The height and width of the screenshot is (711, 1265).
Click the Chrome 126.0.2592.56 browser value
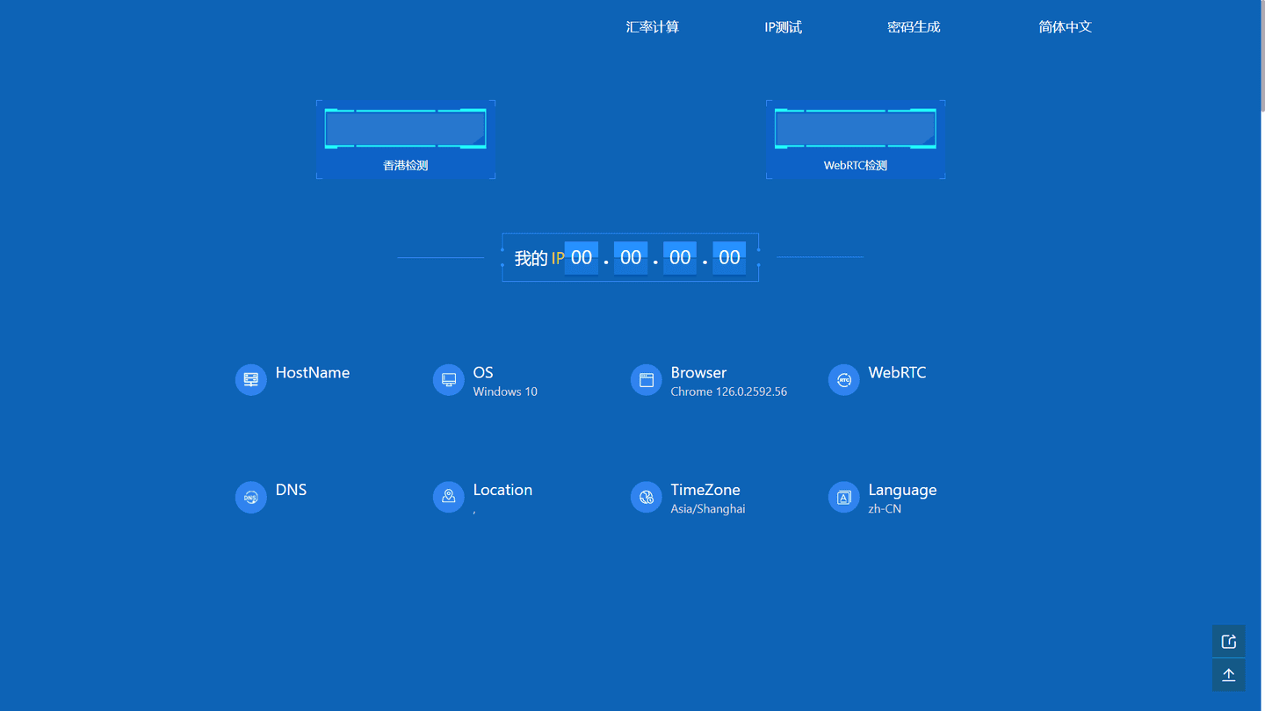[x=729, y=391]
